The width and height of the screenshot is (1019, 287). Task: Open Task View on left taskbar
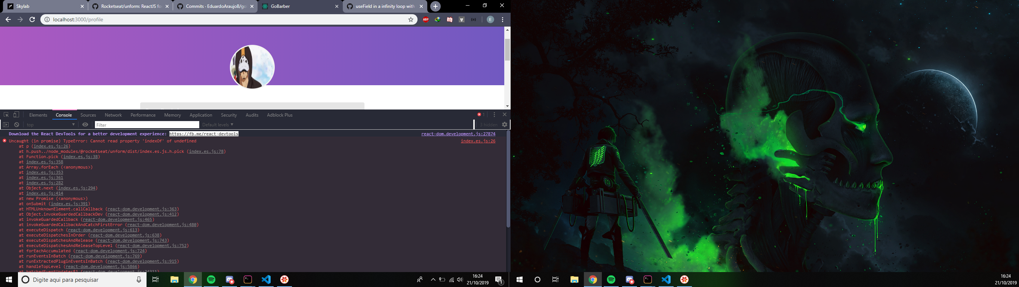[156, 280]
